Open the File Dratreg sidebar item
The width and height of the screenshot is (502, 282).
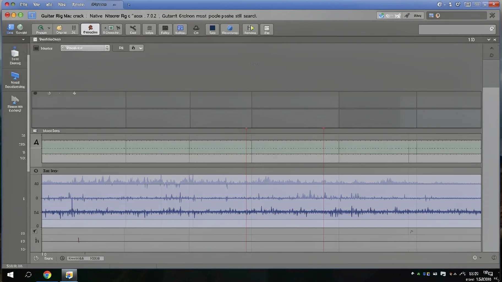[x=15, y=56]
